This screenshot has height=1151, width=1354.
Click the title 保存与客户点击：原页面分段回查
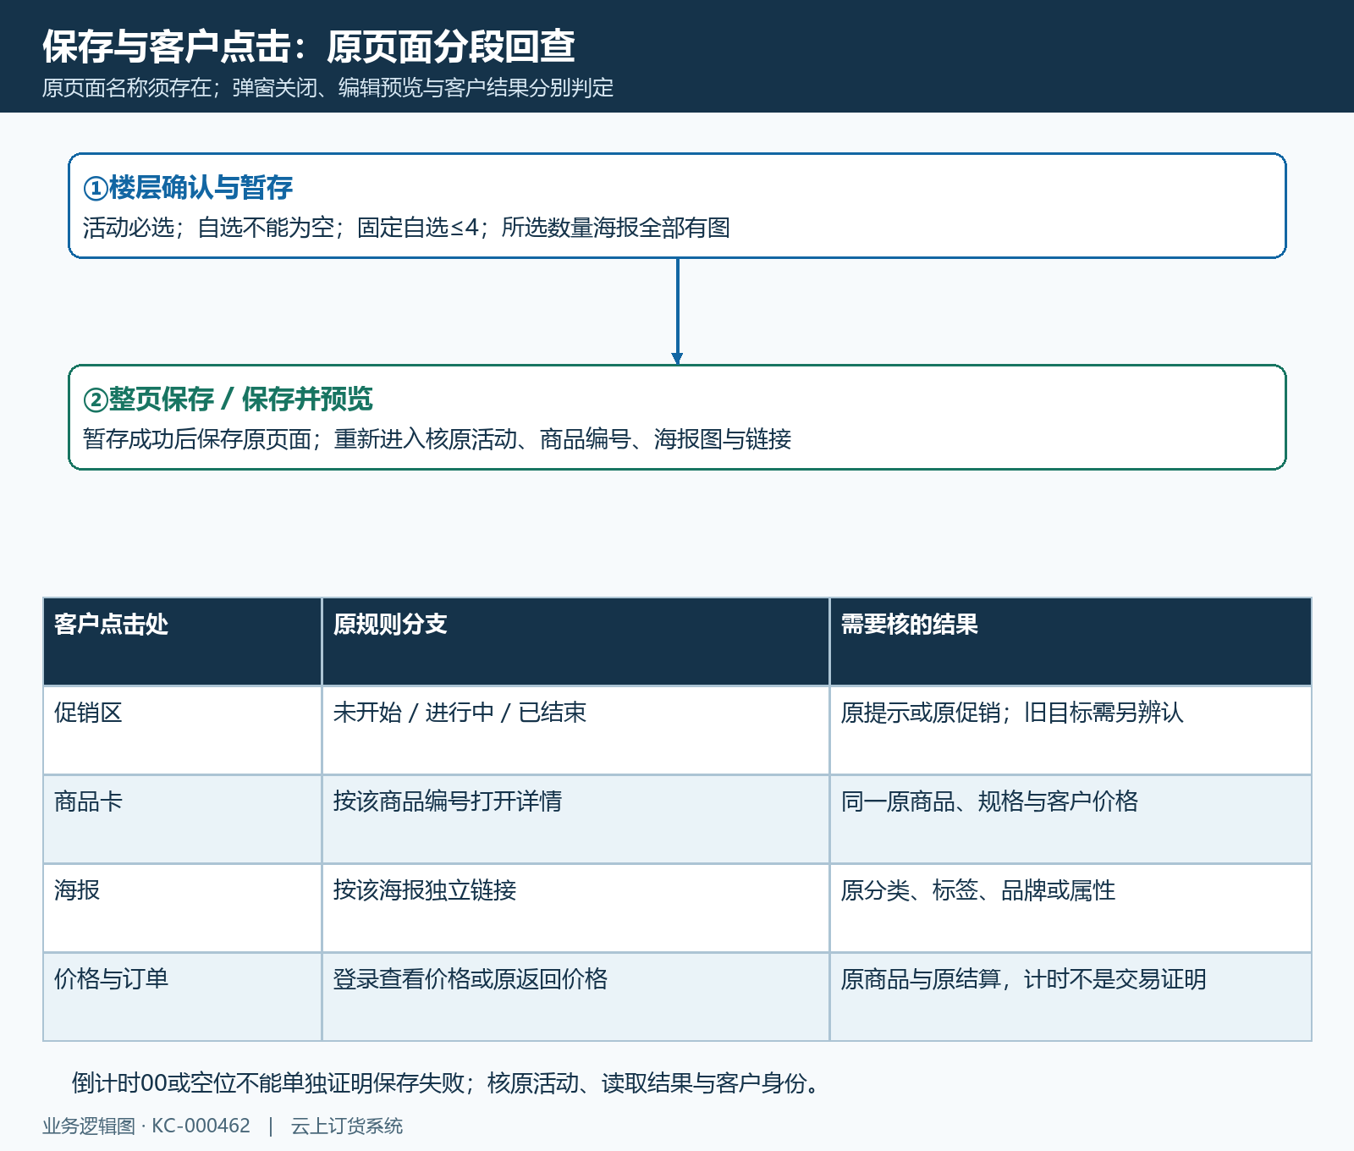[309, 47]
